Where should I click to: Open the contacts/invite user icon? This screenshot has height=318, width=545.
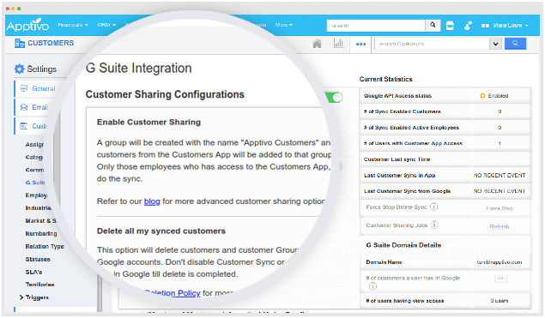(x=468, y=26)
